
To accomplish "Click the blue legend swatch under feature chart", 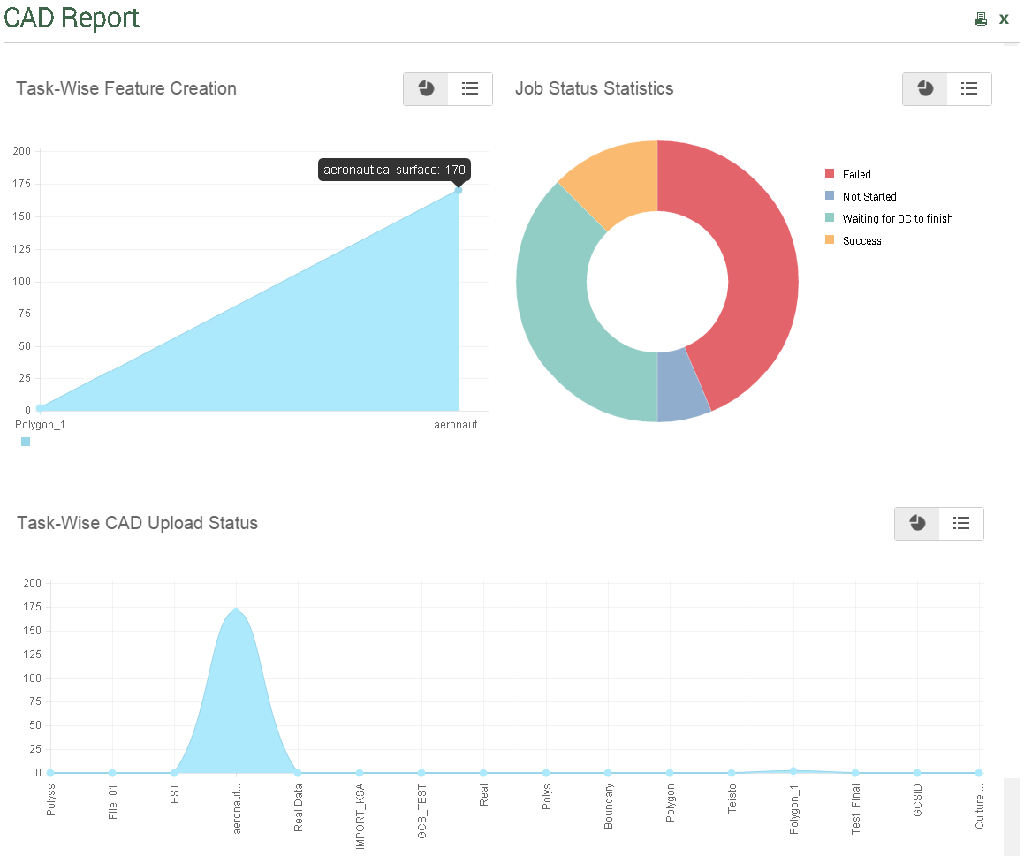I will pos(26,442).
